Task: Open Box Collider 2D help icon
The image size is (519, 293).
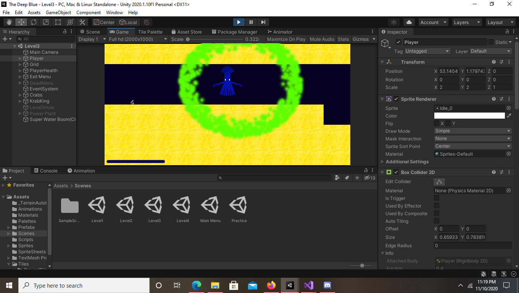Action: coord(494,172)
